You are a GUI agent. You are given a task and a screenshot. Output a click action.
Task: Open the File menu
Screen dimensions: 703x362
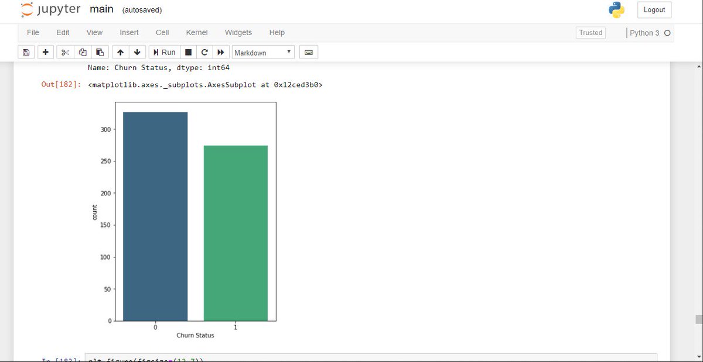click(x=33, y=32)
